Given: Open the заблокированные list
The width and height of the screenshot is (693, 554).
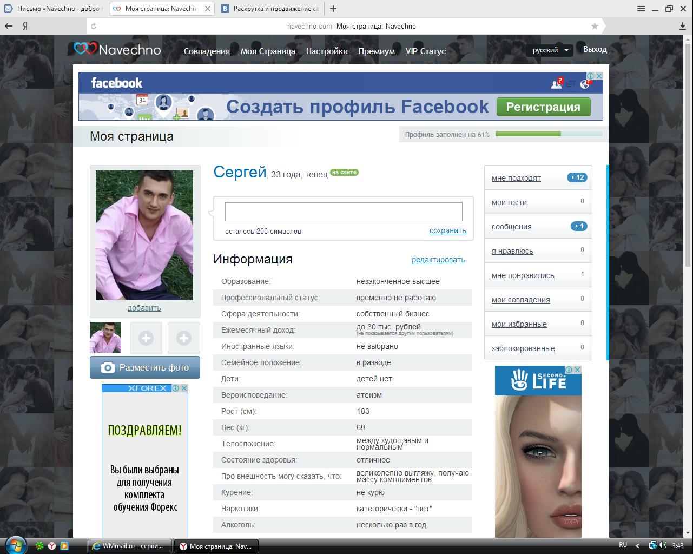Looking at the screenshot, I should tap(523, 348).
